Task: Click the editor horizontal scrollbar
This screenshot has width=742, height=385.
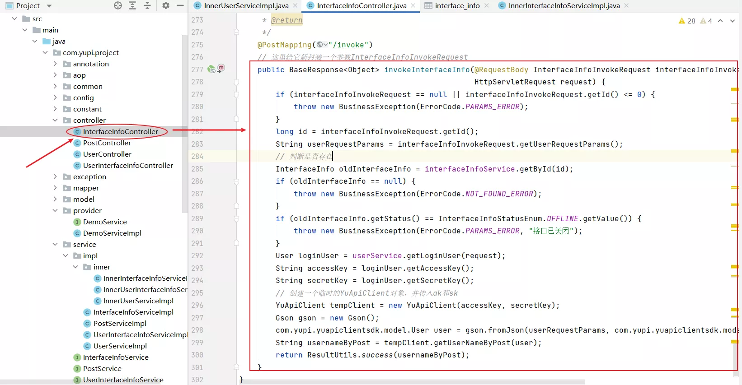Action: 411,382
